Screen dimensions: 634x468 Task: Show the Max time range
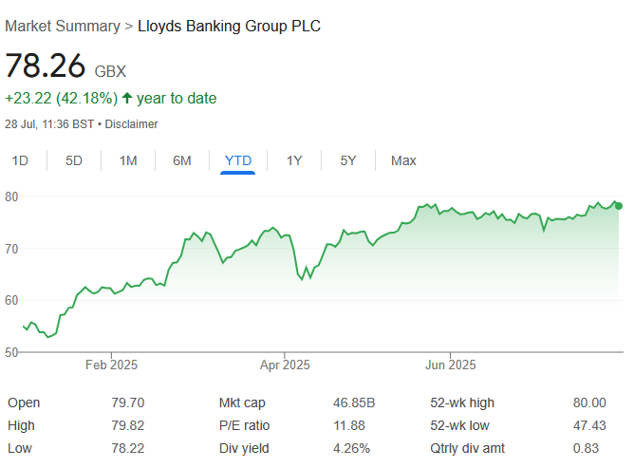403,160
